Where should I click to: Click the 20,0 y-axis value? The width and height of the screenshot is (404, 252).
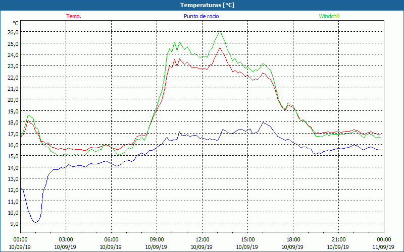click(x=14, y=99)
